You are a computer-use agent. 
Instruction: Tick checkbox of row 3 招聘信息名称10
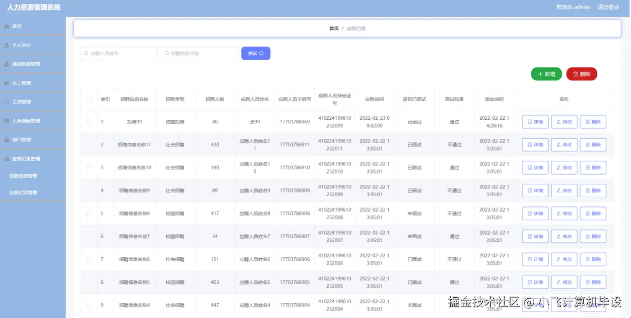(89, 168)
